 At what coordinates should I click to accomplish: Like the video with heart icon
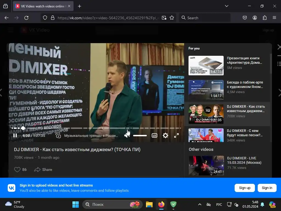click(17, 170)
